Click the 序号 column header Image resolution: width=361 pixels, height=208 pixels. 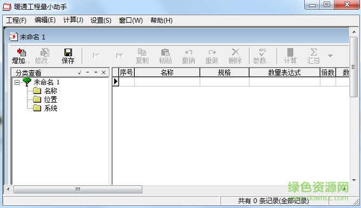click(127, 72)
